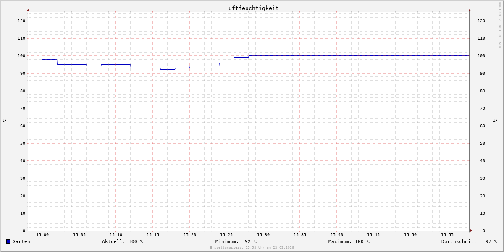Select the Durchschnitt: 97 % value
The height and width of the screenshot is (252, 504).
469,241
